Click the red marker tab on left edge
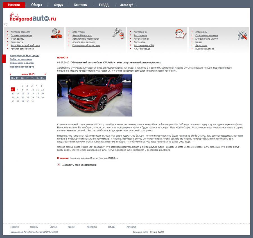This screenshot has width=253, height=238. tap(4, 59)
